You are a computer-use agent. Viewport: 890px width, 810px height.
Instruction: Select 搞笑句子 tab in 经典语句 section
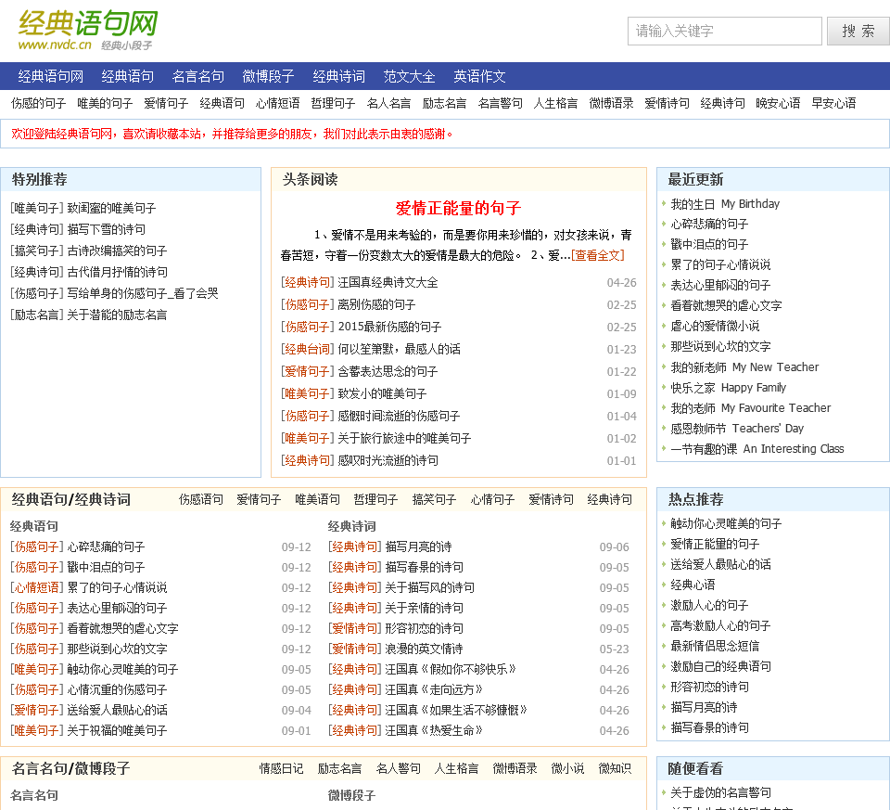tap(434, 500)
